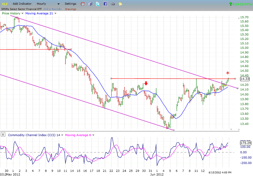Open the Settings menu
The width and height of the screenshot is (253, 176).
coord(70,4)
